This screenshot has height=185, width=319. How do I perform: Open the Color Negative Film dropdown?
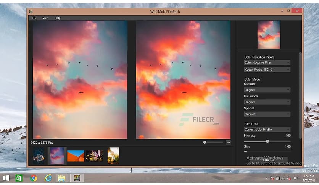(x=267, y=63)
